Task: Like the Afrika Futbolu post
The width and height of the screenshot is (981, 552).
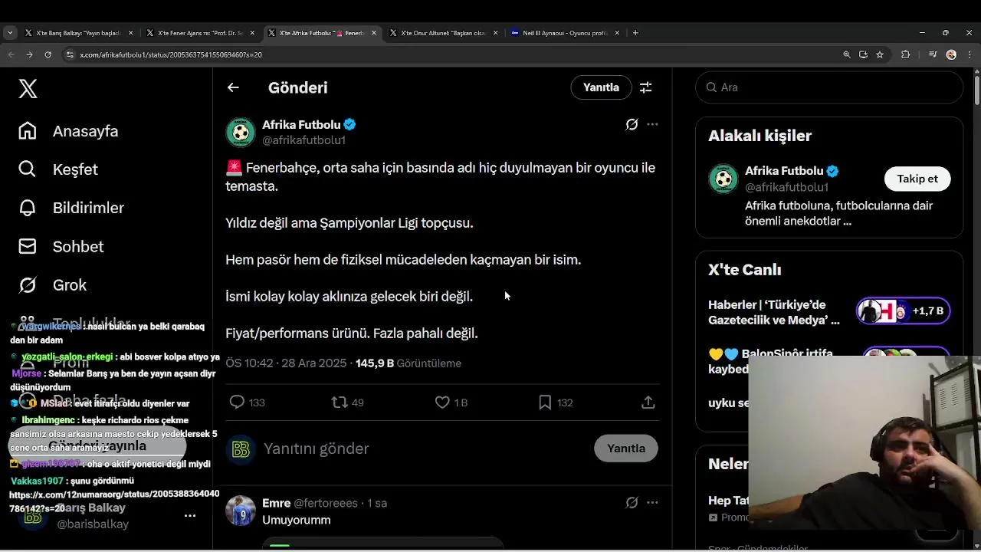Action: coord(442,402)
